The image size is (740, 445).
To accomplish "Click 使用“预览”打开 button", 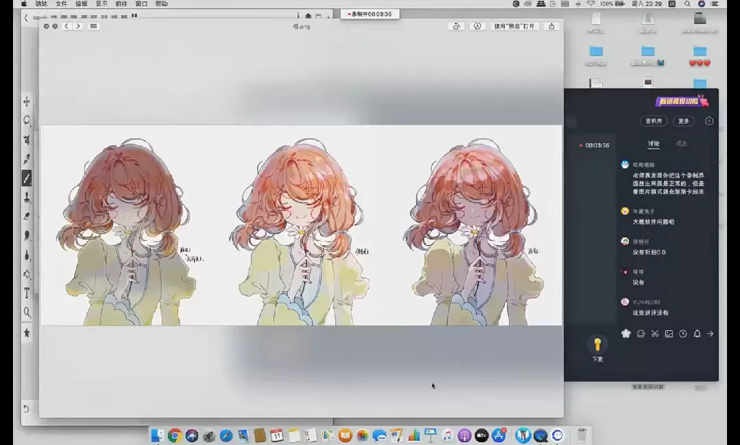I will click(515, 27).
